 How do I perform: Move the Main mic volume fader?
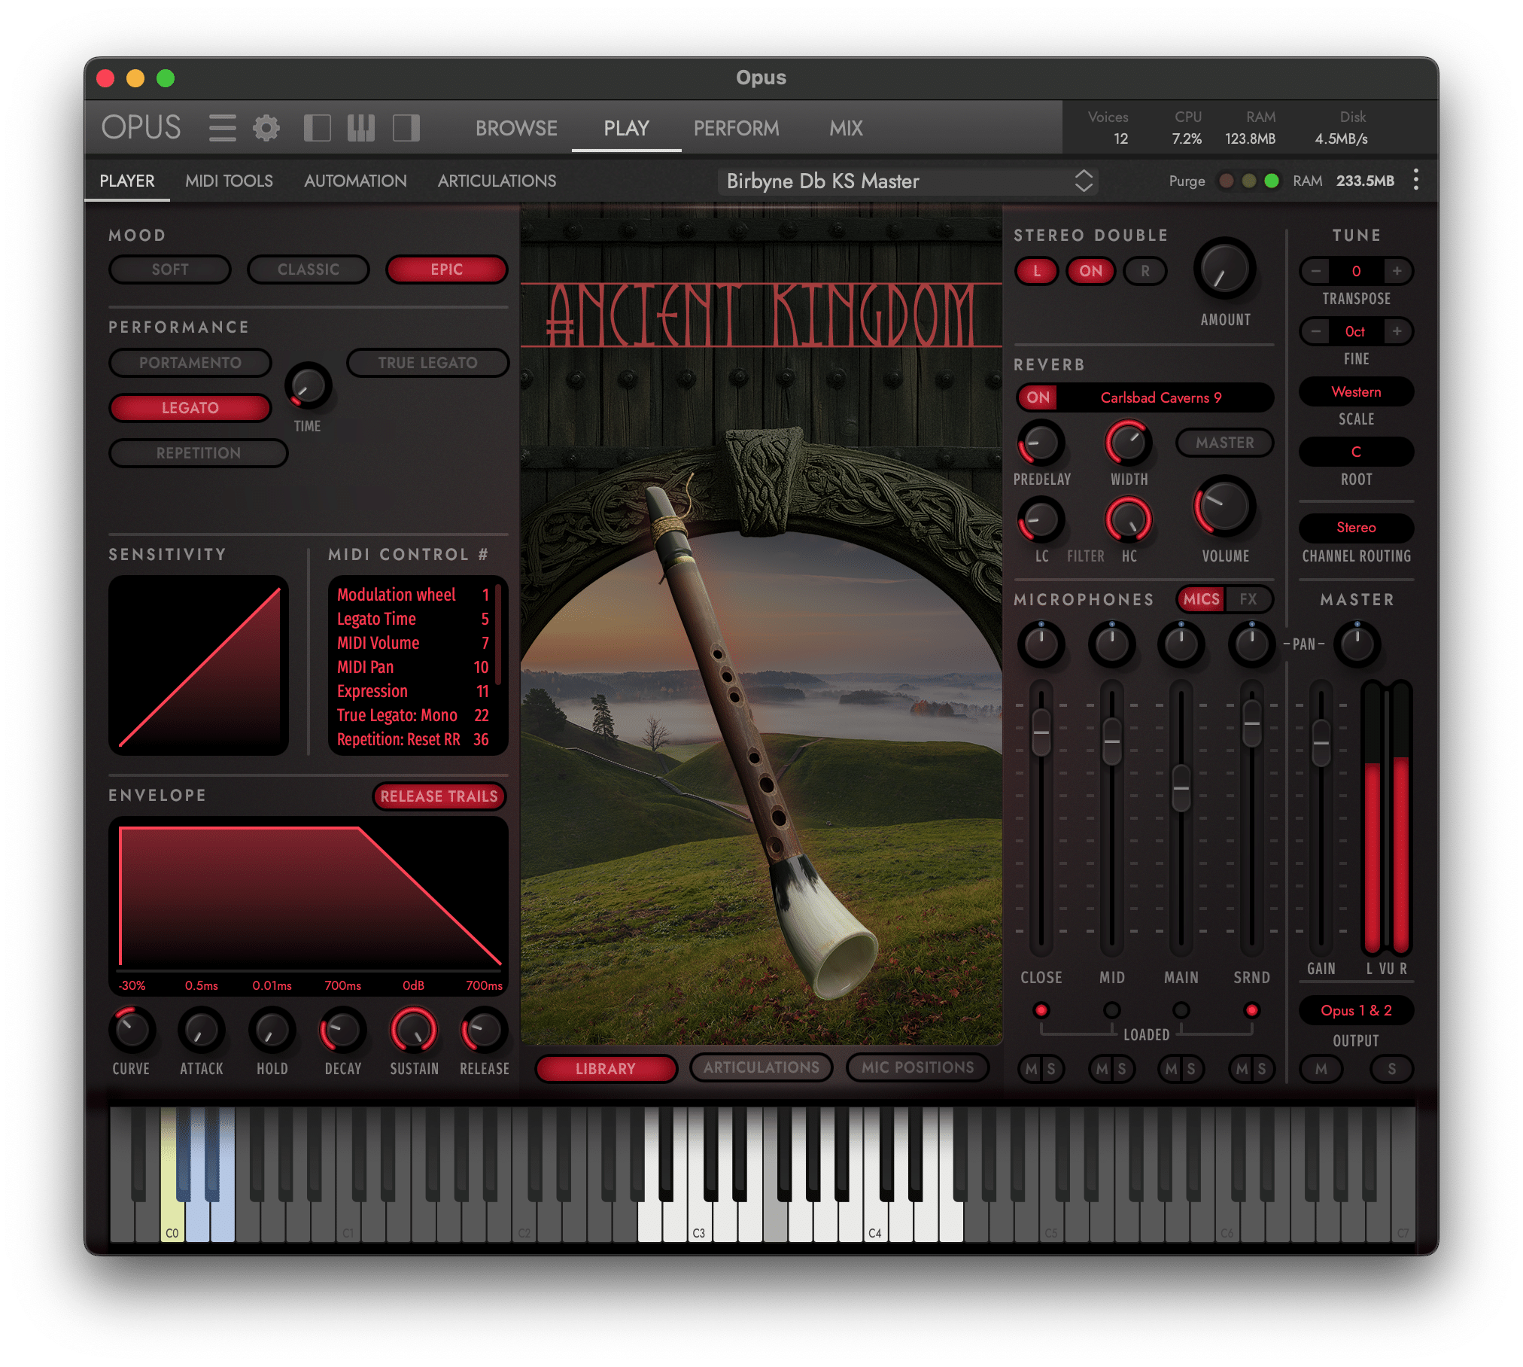tap(1181, 788)
